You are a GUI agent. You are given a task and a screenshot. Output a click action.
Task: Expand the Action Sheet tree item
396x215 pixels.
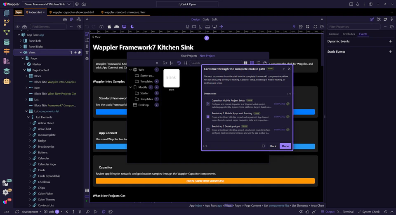tap(30, 123)
